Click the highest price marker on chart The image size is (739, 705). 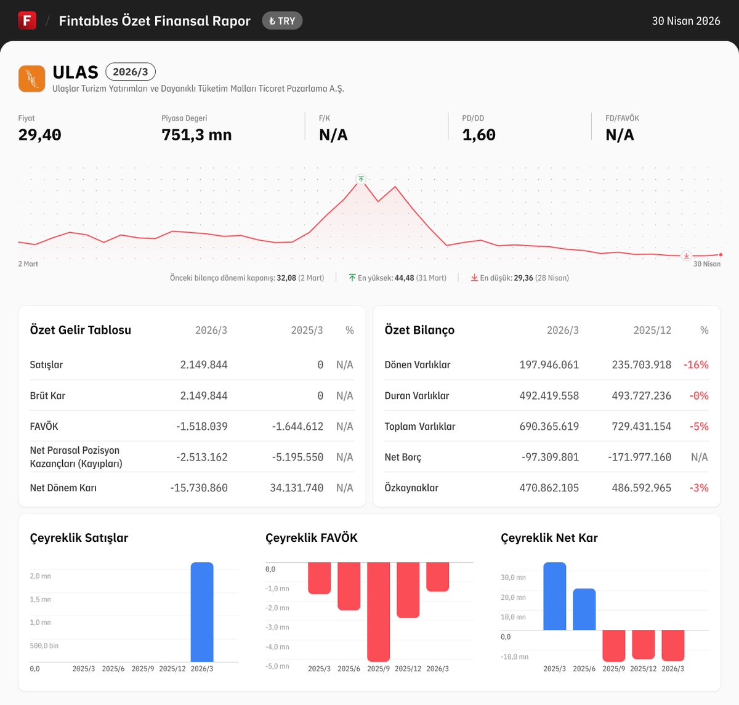point(361,179)
